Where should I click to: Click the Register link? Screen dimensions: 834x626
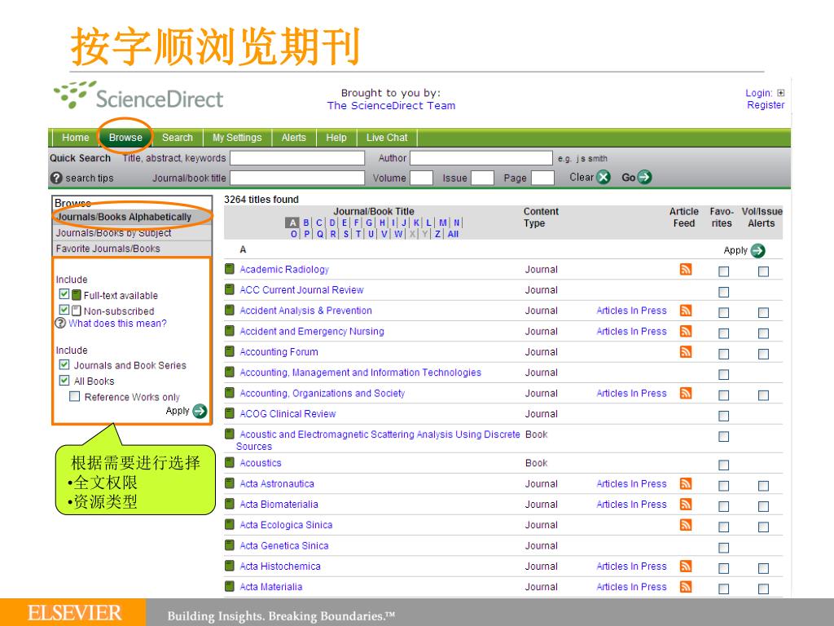(x=766, y=105)
